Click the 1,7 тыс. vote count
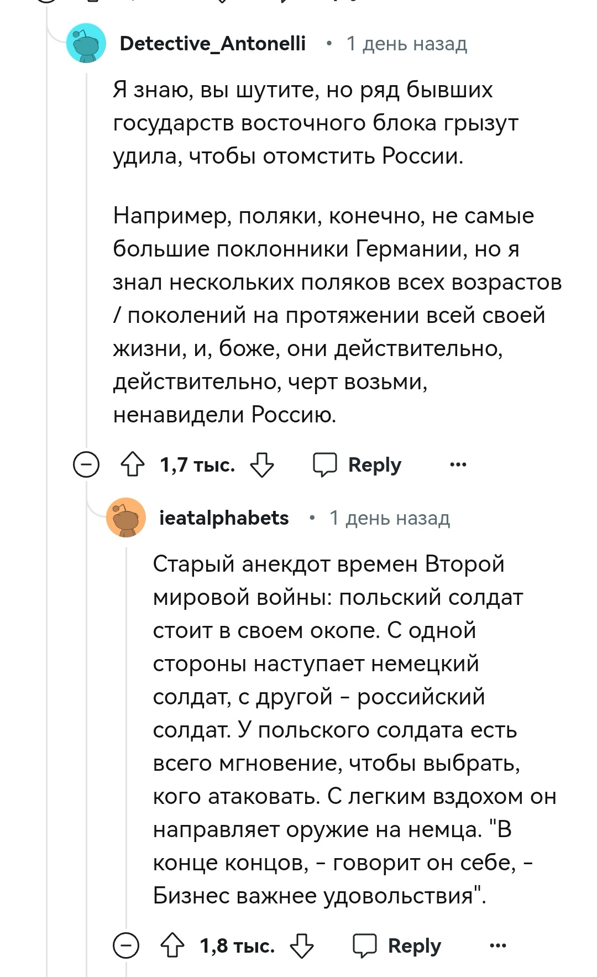Screen dimensions: 597x977 pos(197,464)
